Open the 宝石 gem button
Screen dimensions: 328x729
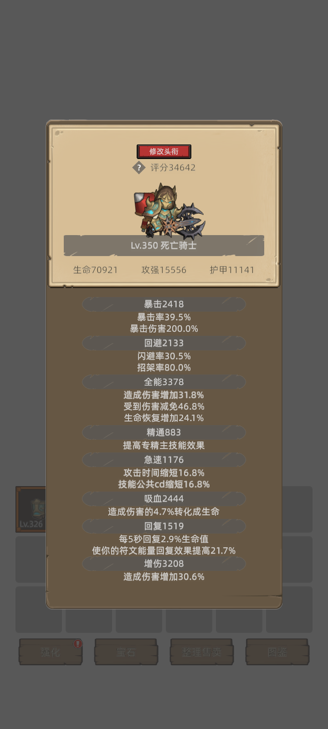coord(126,652)
